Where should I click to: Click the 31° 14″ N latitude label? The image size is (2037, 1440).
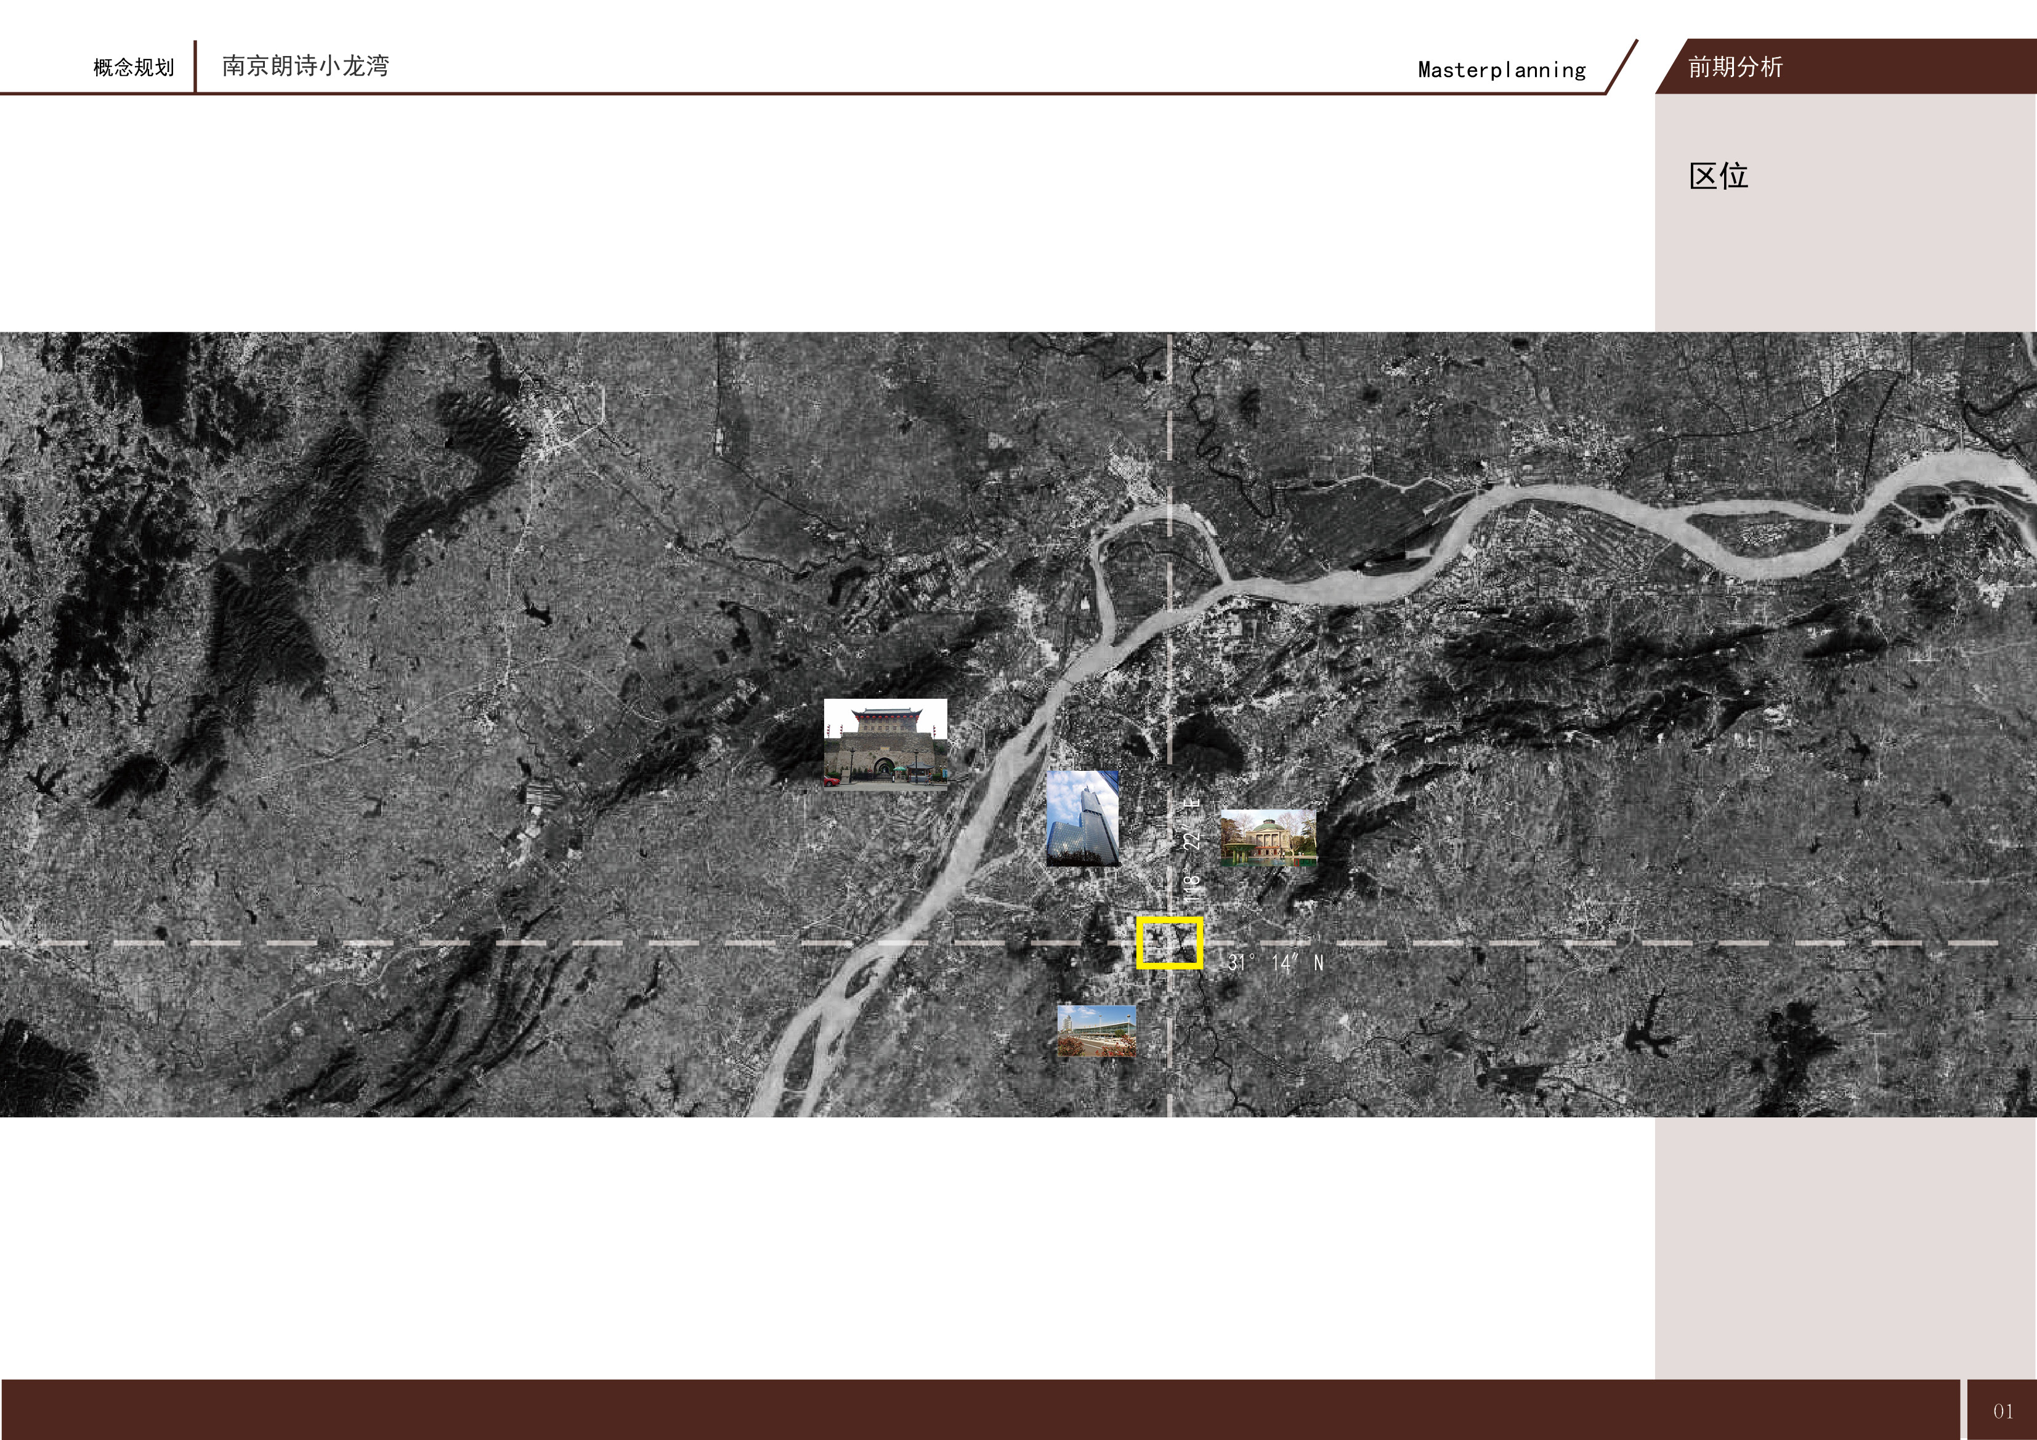point(1276,963)
